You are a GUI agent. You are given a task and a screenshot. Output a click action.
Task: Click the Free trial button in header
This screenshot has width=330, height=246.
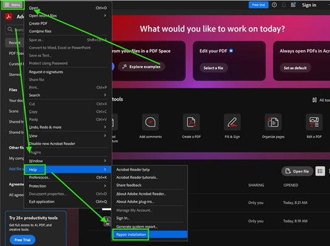coord(258,5)
